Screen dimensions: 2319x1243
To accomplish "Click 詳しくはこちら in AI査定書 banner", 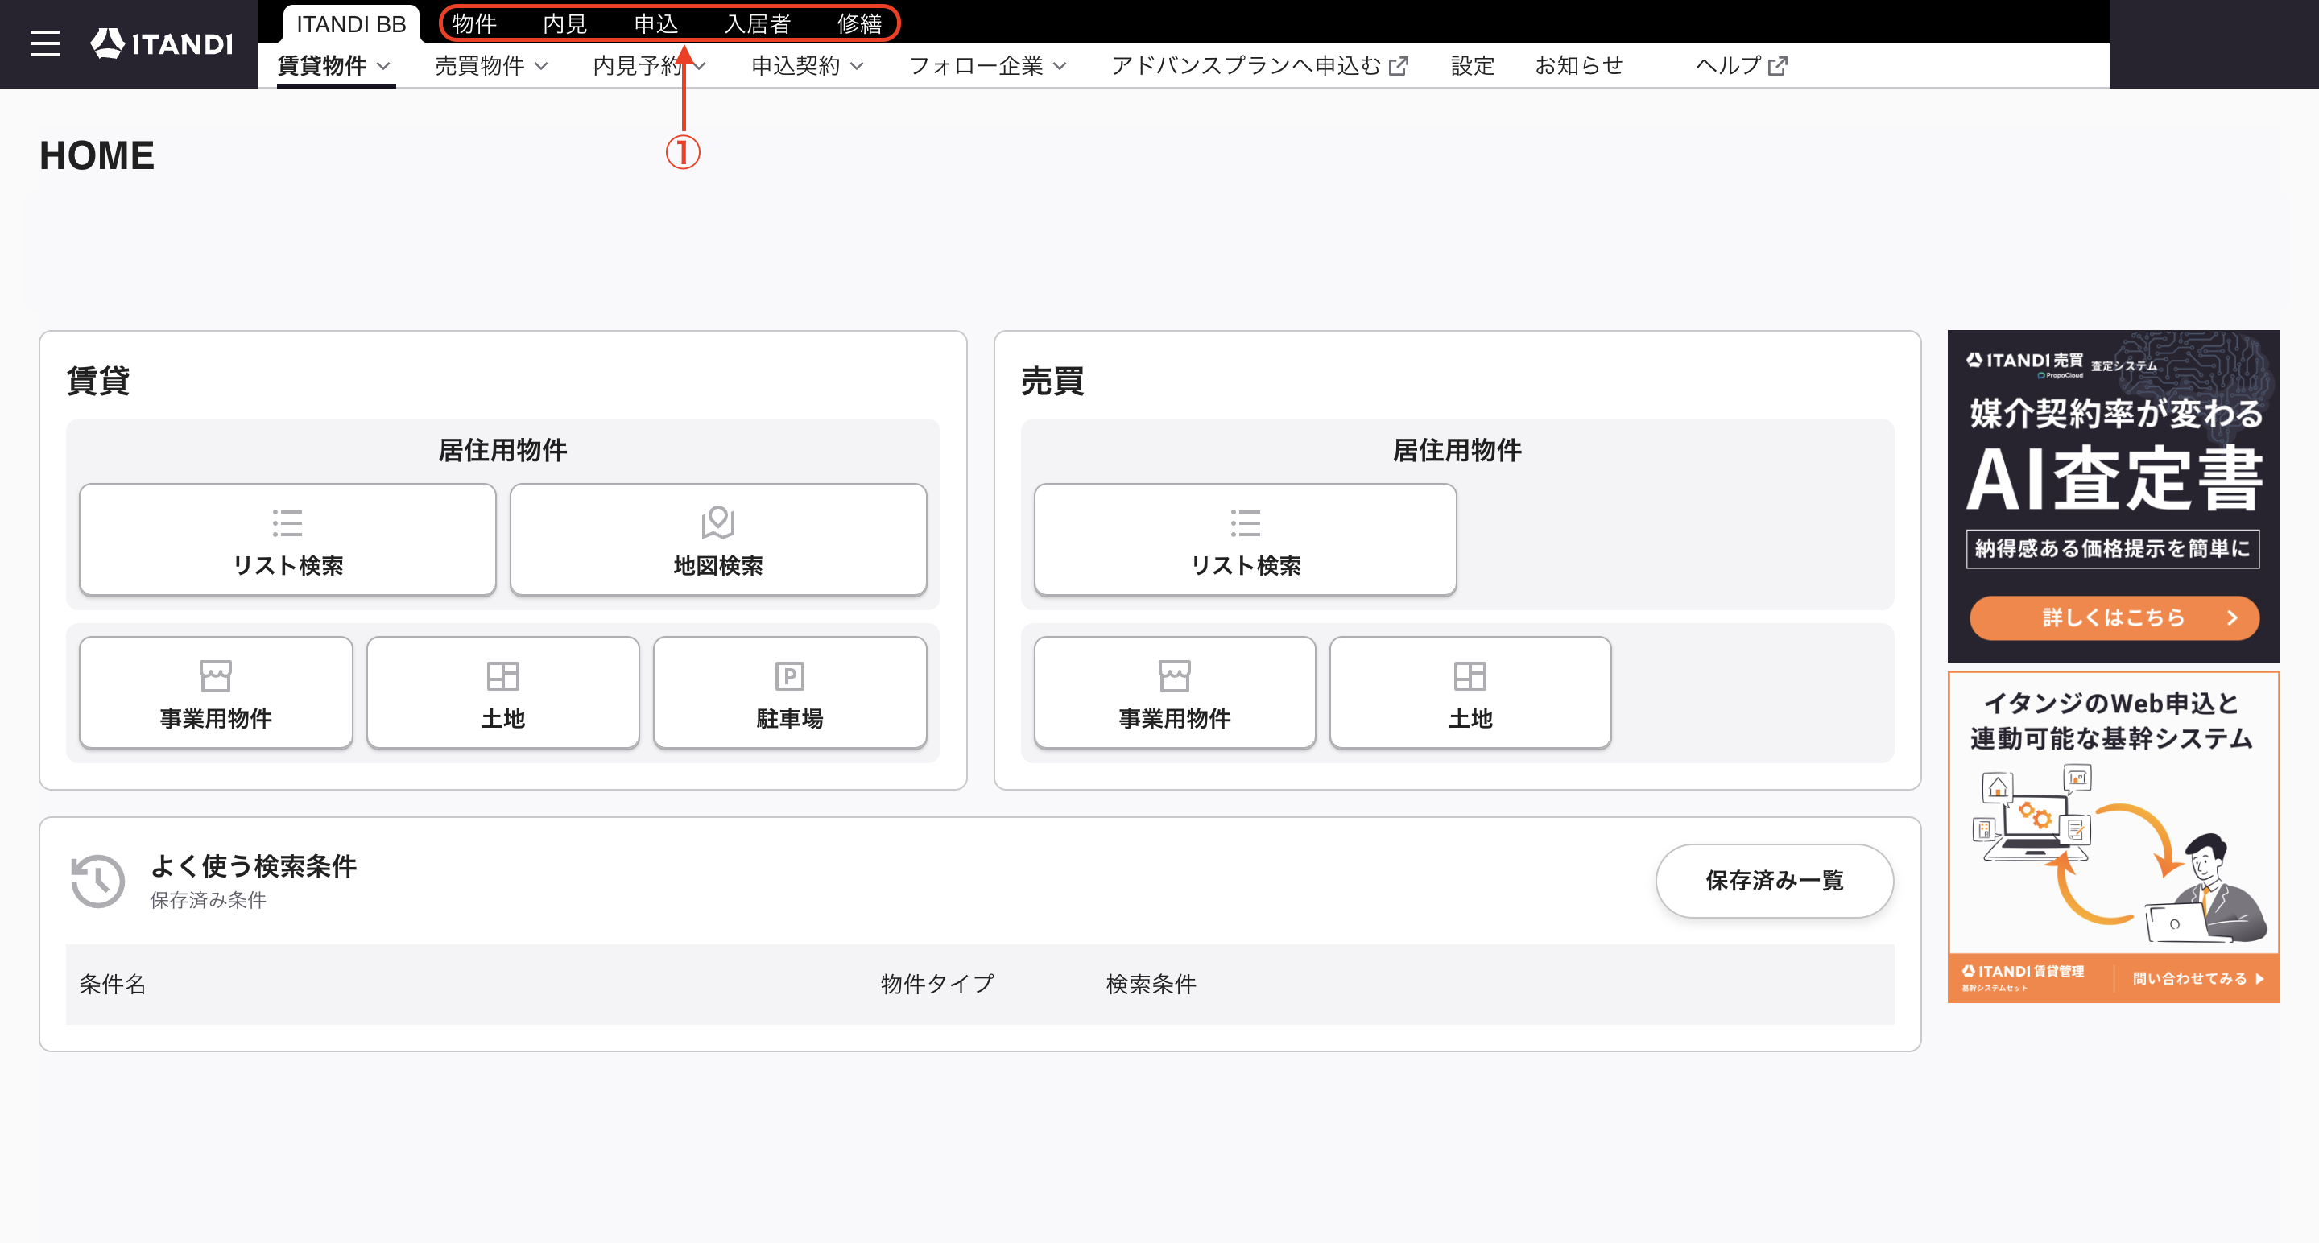I will click(x=2114, y=617).
